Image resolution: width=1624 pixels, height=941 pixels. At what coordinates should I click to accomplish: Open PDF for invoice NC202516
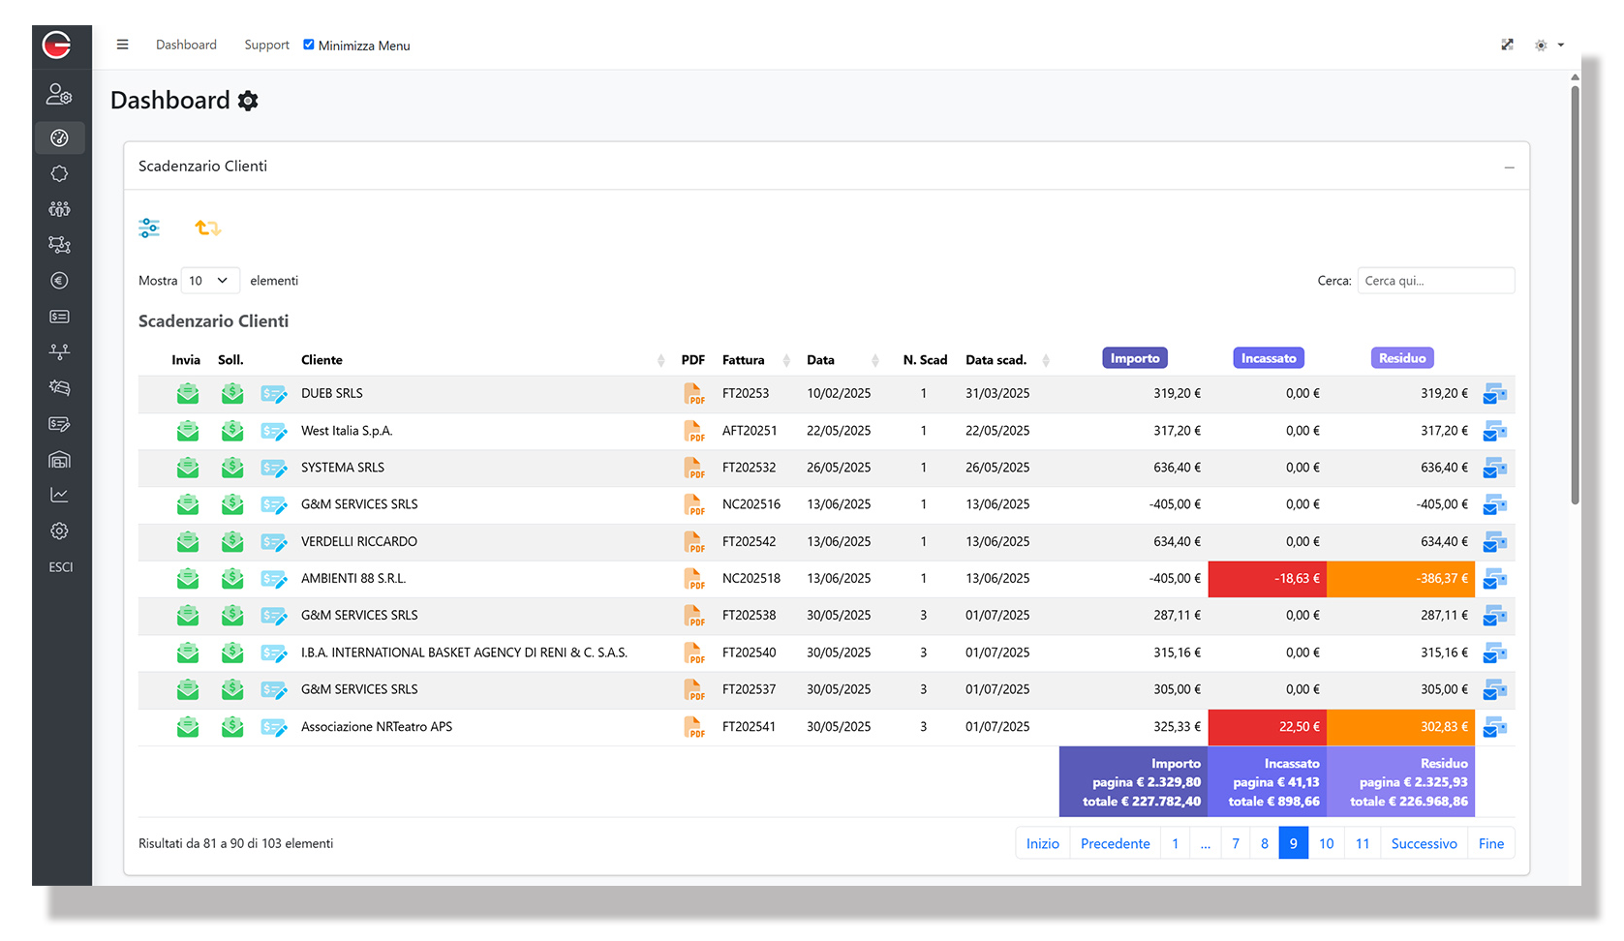point(694,504)
